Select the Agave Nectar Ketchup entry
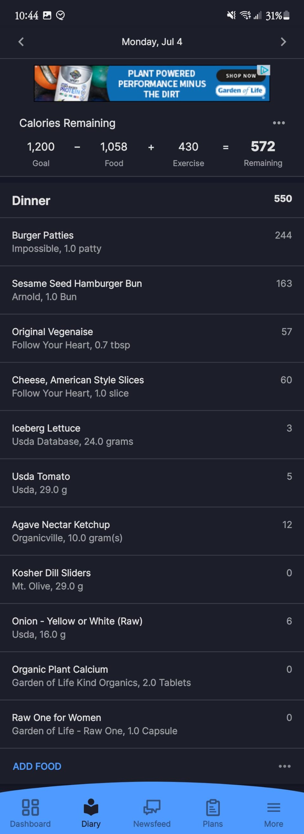 click(x=152, y=531)
